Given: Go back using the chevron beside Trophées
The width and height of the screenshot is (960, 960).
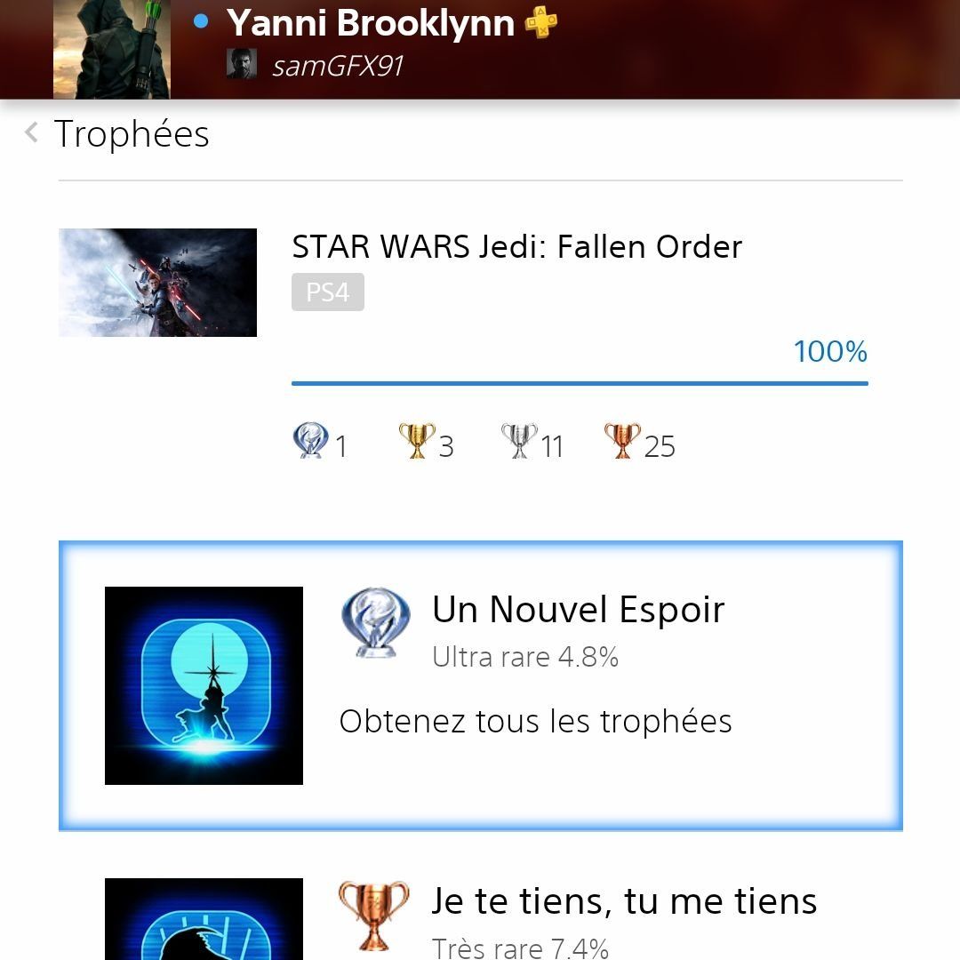Looking at the screenshot, I should pyautogui.click(x=31, y=132).
